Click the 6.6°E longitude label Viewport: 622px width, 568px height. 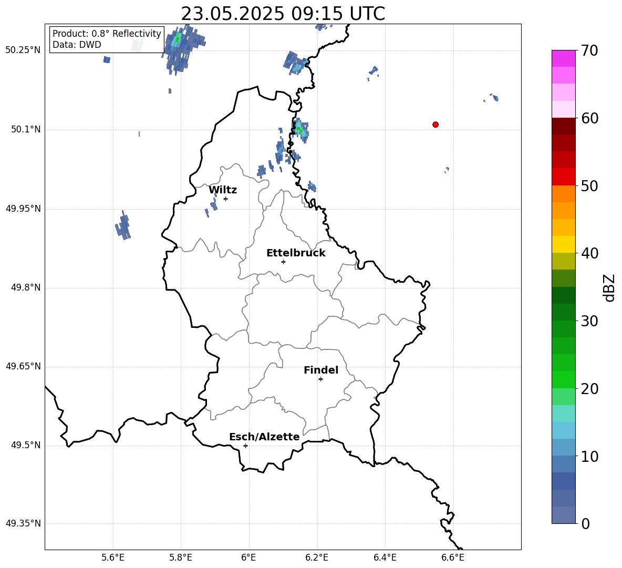pyautogui.click(x=453, y=557)
